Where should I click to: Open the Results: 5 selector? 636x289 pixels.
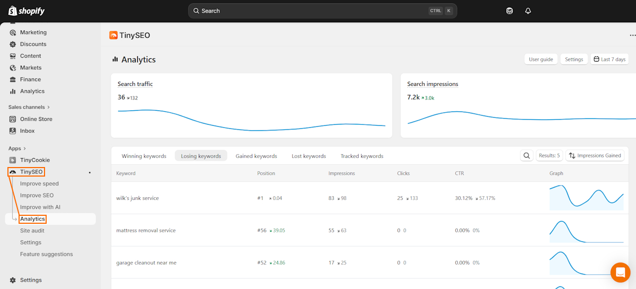549,155
